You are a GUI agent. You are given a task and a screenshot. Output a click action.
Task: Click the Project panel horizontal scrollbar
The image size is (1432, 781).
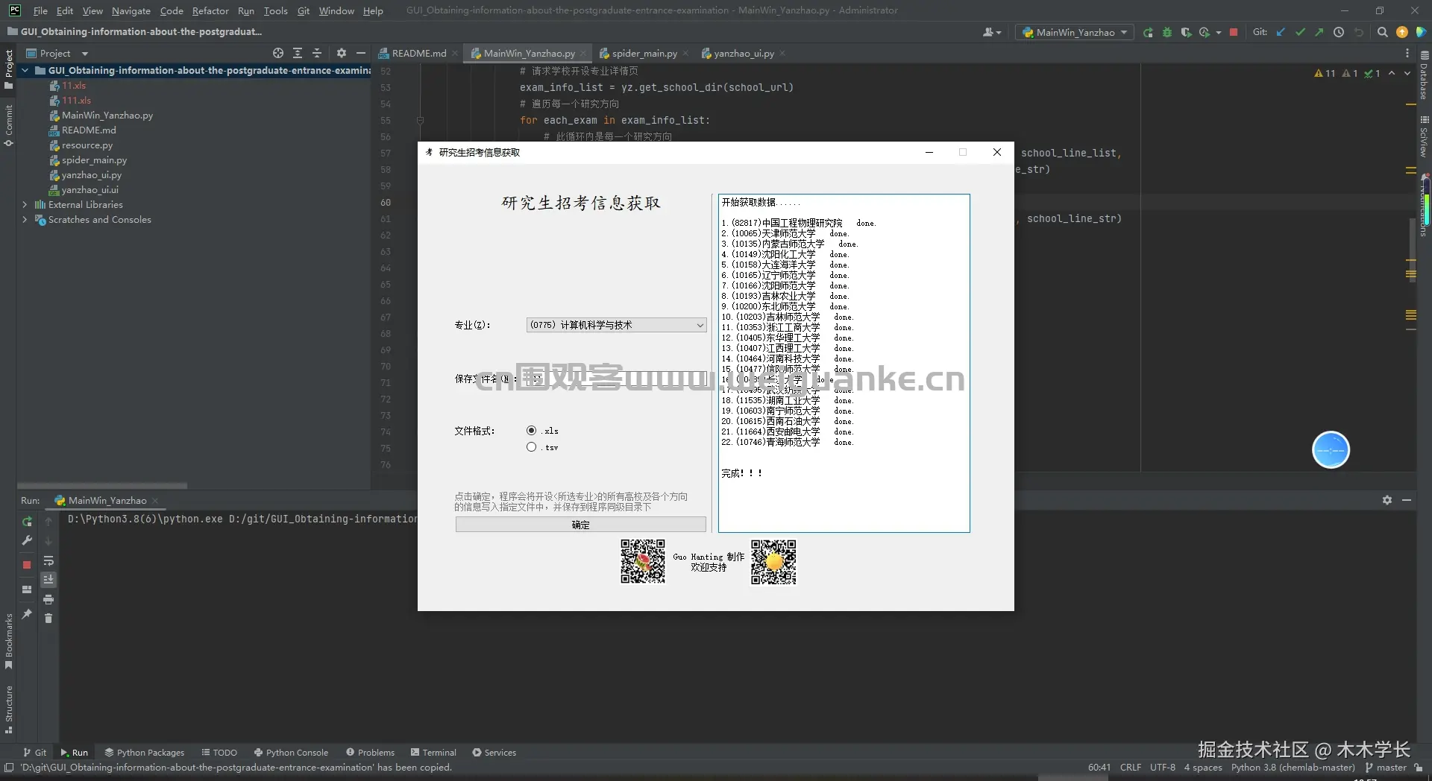coord(102,485)
